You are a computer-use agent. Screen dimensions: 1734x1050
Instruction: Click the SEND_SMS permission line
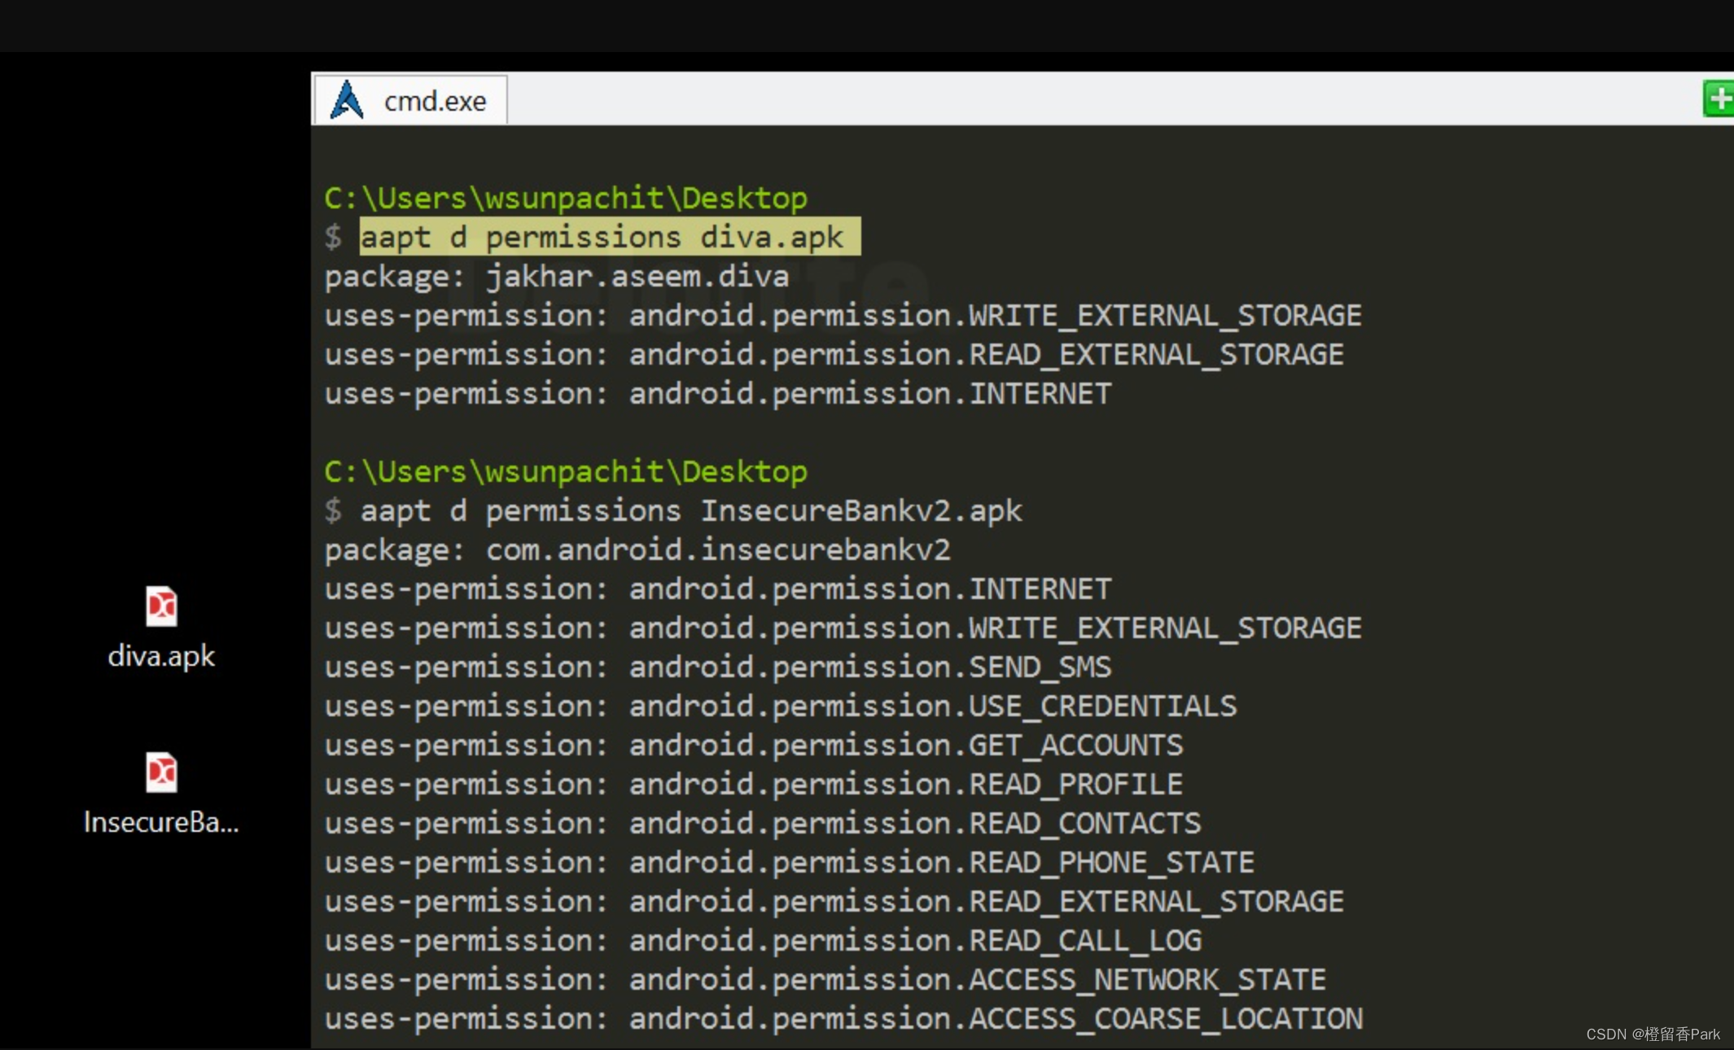(718, 667)
